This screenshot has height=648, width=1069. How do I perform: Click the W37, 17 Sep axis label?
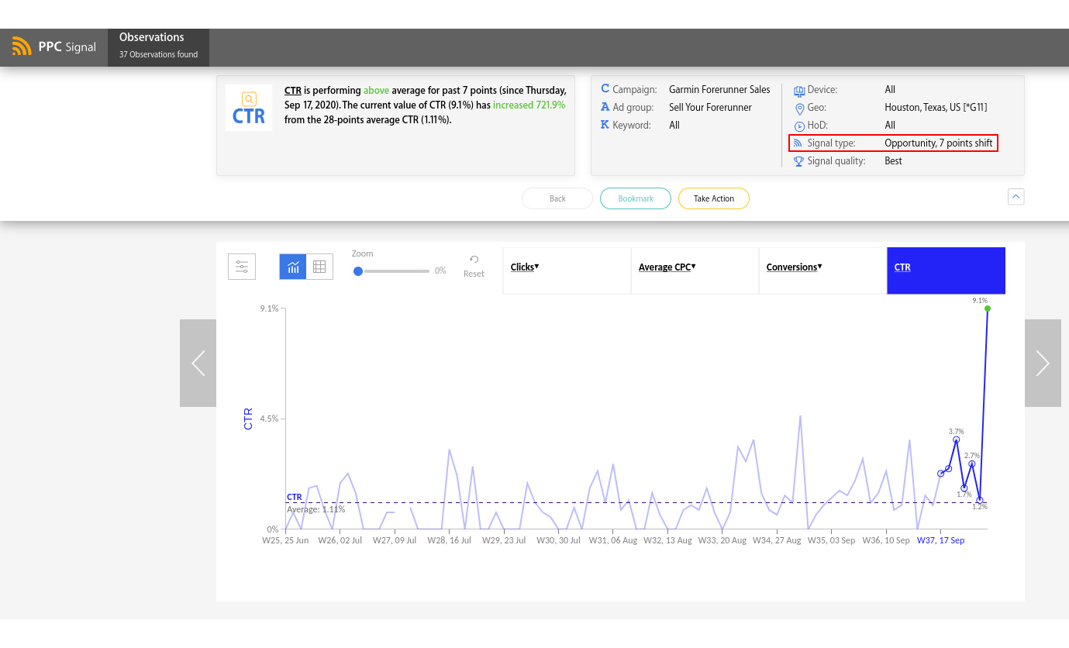point(940,540)
